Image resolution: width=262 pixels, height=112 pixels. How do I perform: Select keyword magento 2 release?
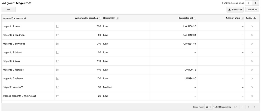pyautogui.click(x=13, y=79)
